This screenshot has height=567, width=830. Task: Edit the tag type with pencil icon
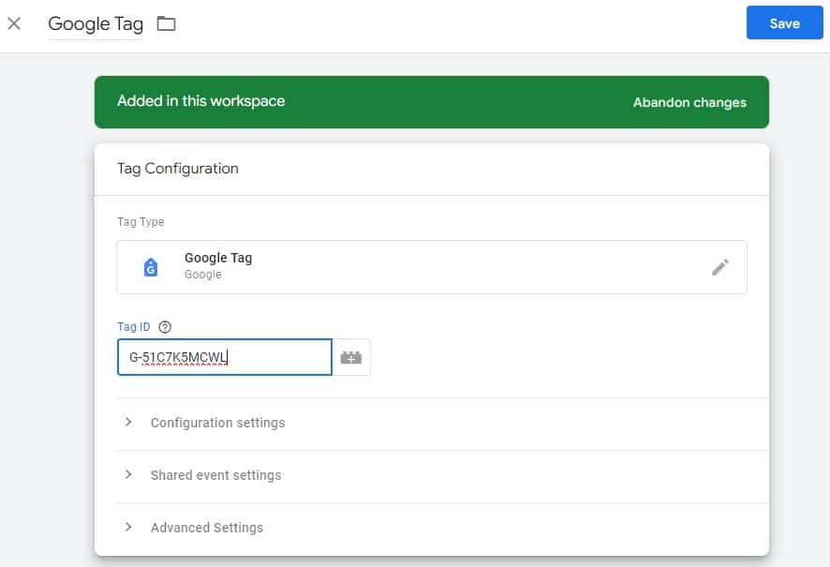[719, 267]
